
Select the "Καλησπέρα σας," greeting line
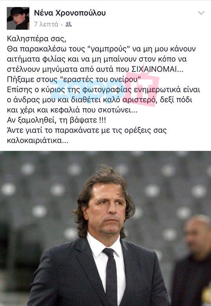tap(36, 38)
